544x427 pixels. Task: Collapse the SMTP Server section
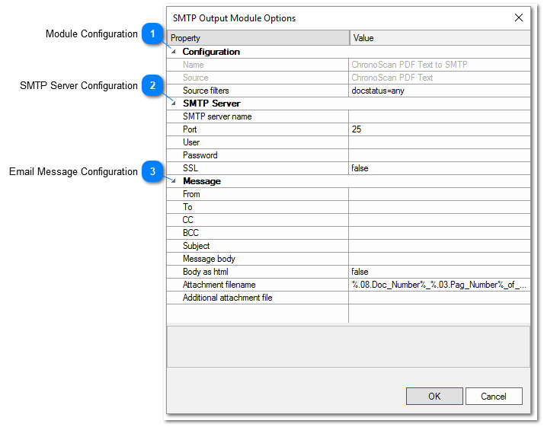[x=174, y=104]
